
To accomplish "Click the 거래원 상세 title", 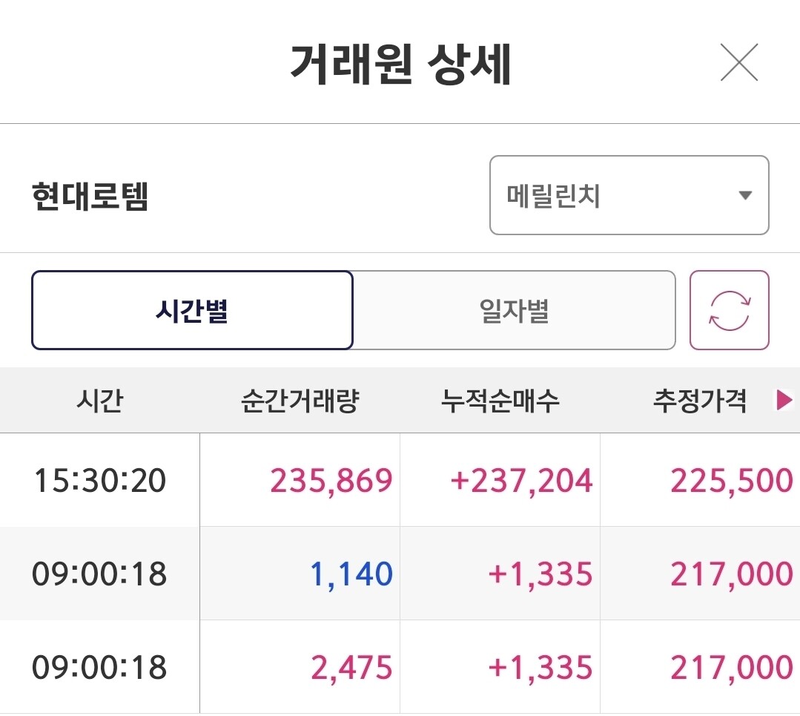I will (400, 65).
